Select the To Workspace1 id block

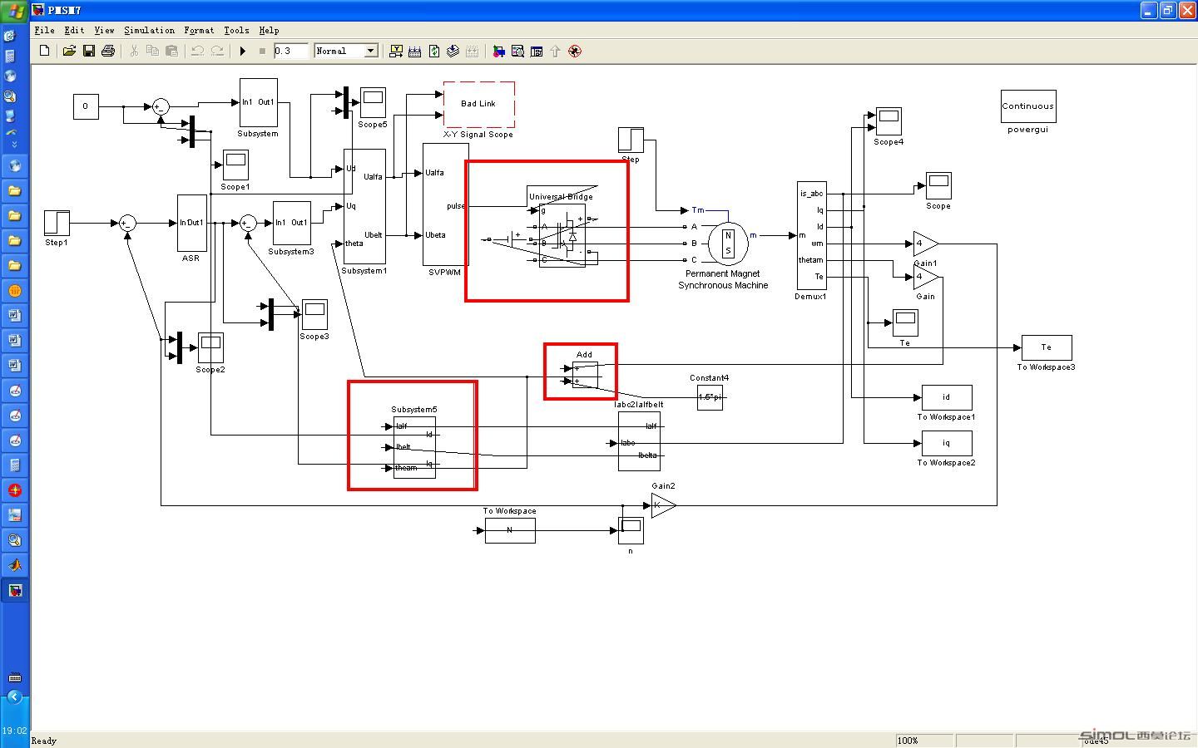[947, 397]
